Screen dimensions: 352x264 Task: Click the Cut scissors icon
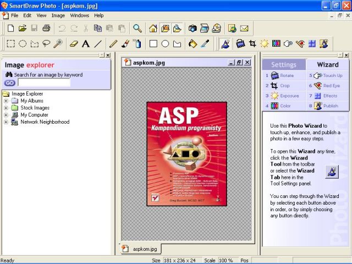[86, 28]
